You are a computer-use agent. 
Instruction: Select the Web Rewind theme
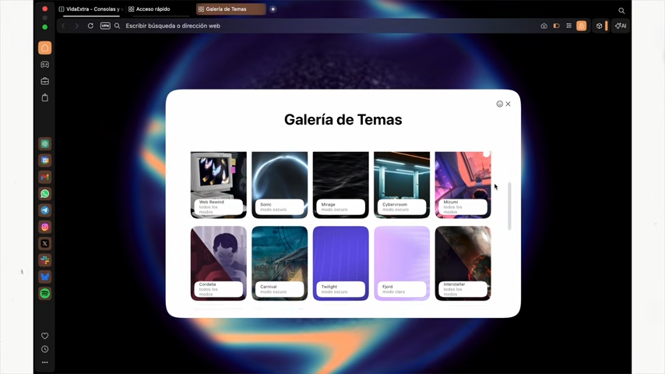[x=218, y=185]
